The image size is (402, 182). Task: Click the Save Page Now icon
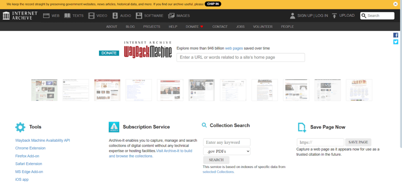click(302, 127)
